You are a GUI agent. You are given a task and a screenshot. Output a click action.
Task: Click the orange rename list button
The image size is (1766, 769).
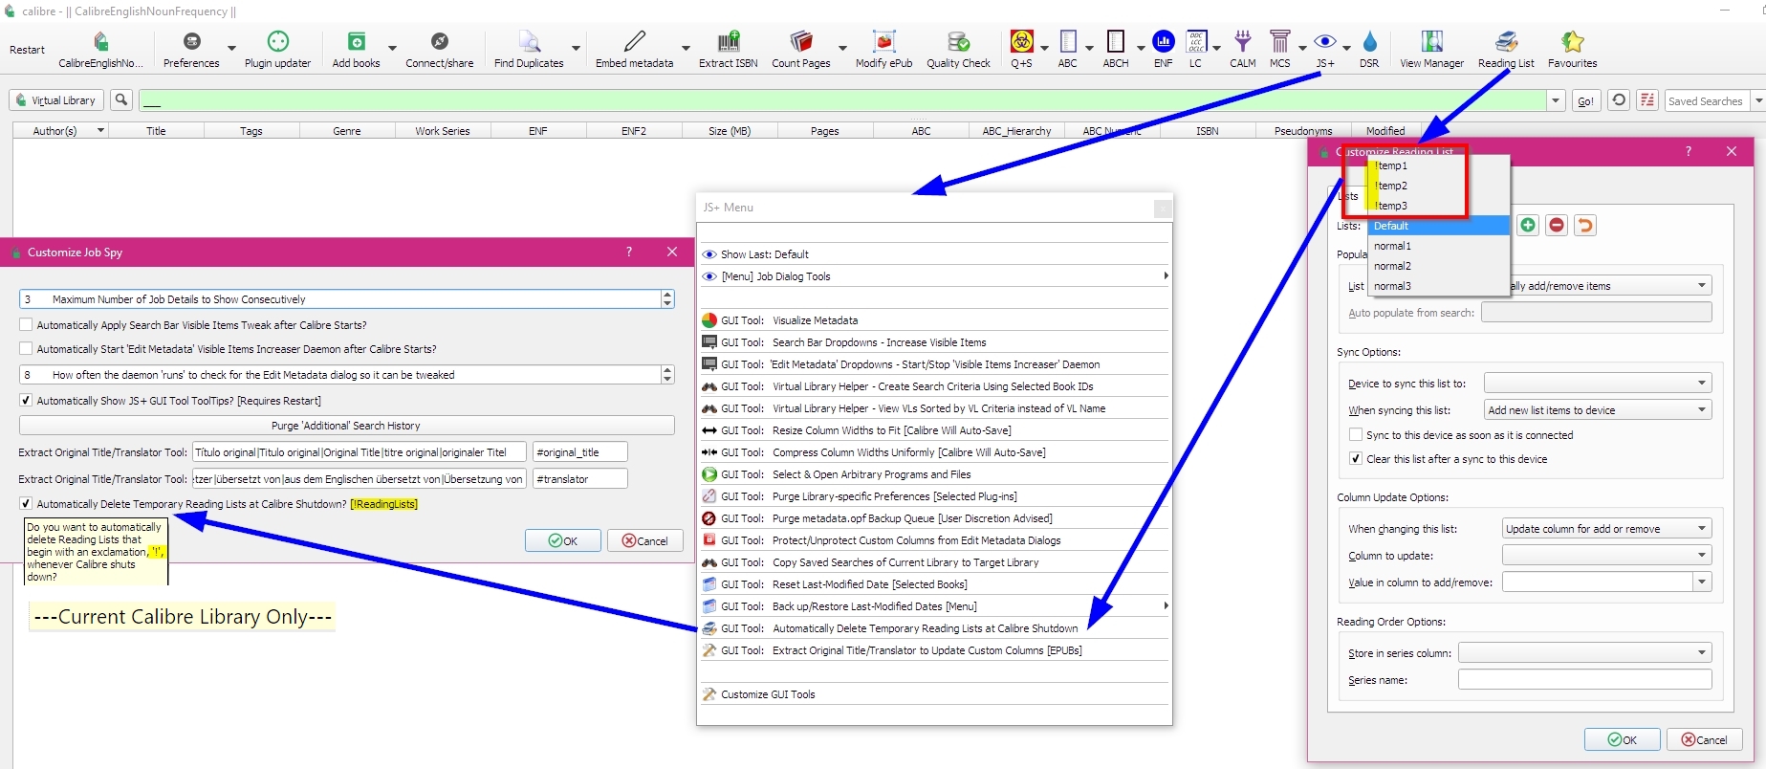tap(1585, 225)
